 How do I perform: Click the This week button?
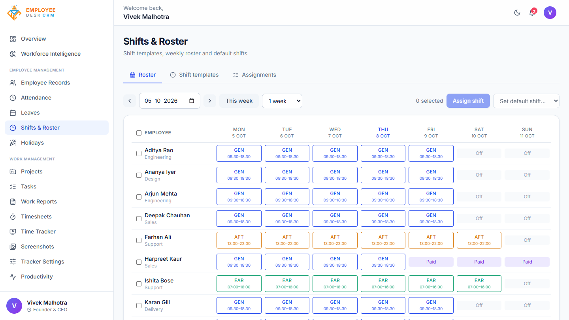click(239, 101)
